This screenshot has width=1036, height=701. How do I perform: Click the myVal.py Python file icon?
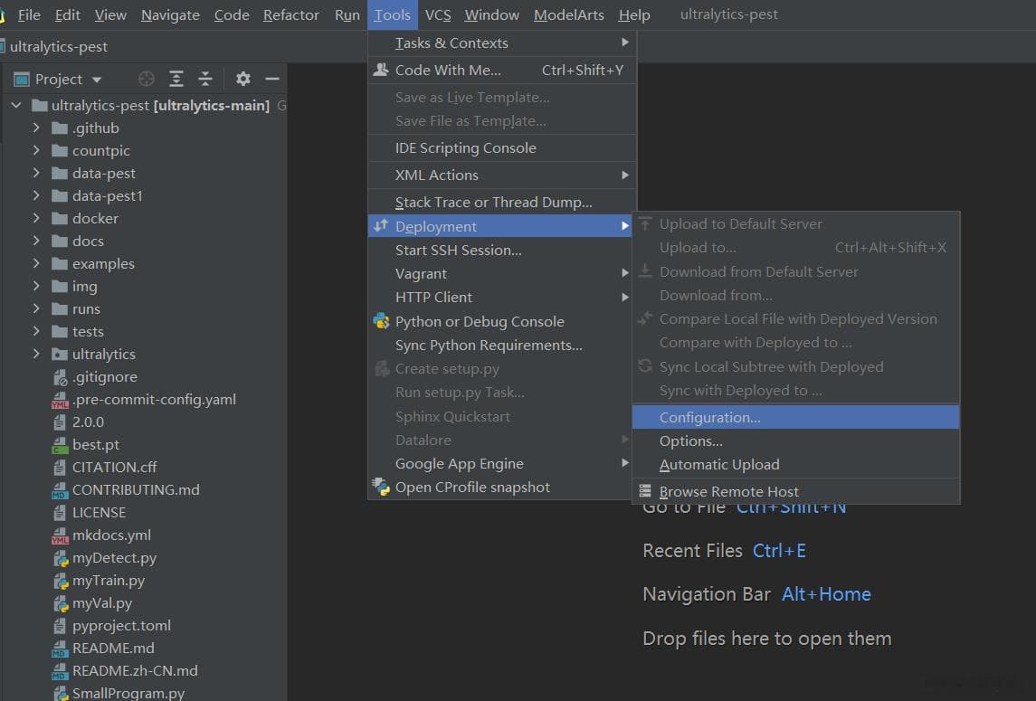click(61, 603)
